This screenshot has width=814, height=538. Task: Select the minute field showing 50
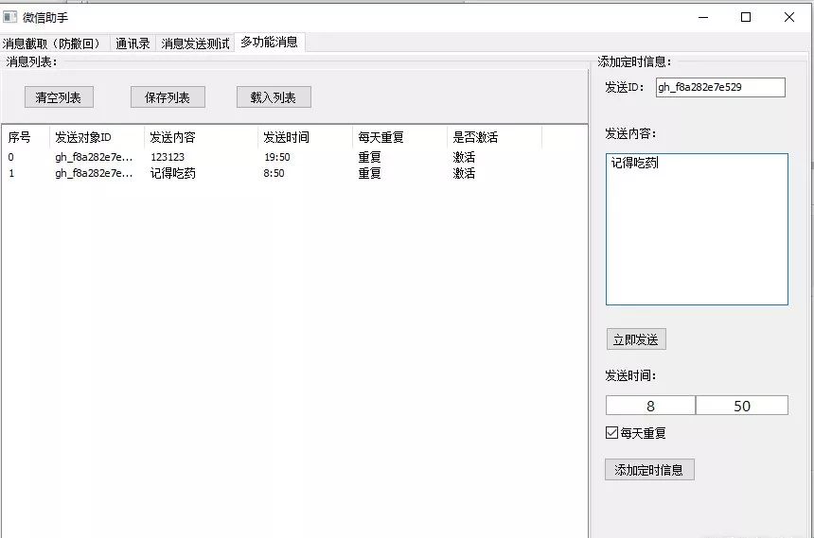point(742,406)
